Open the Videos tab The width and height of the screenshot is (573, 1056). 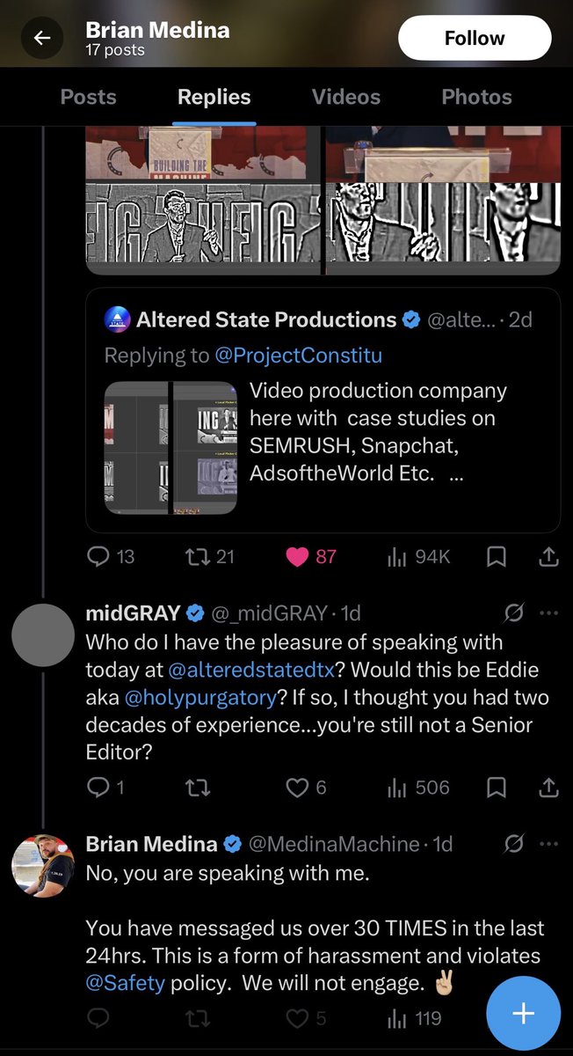[346, 97]
